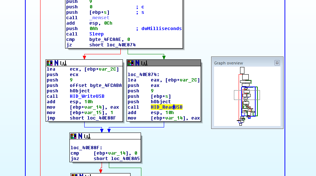Click the group-nodes icon on HID_WriteUSB node
This screenshot has width=316, height=176.
(x=63, y=63)
